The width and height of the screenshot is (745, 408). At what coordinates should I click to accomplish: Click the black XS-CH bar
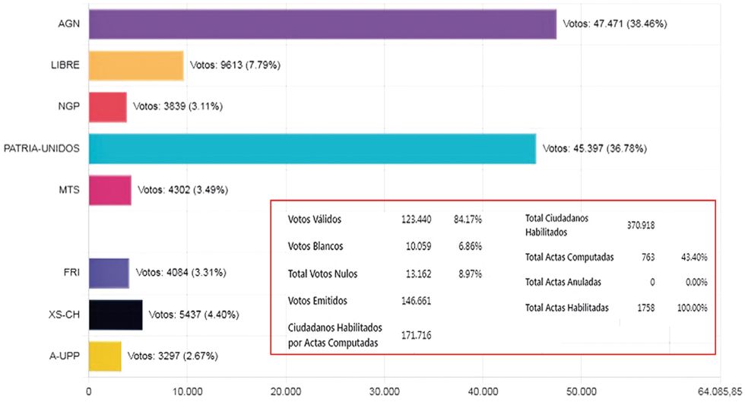115,315
